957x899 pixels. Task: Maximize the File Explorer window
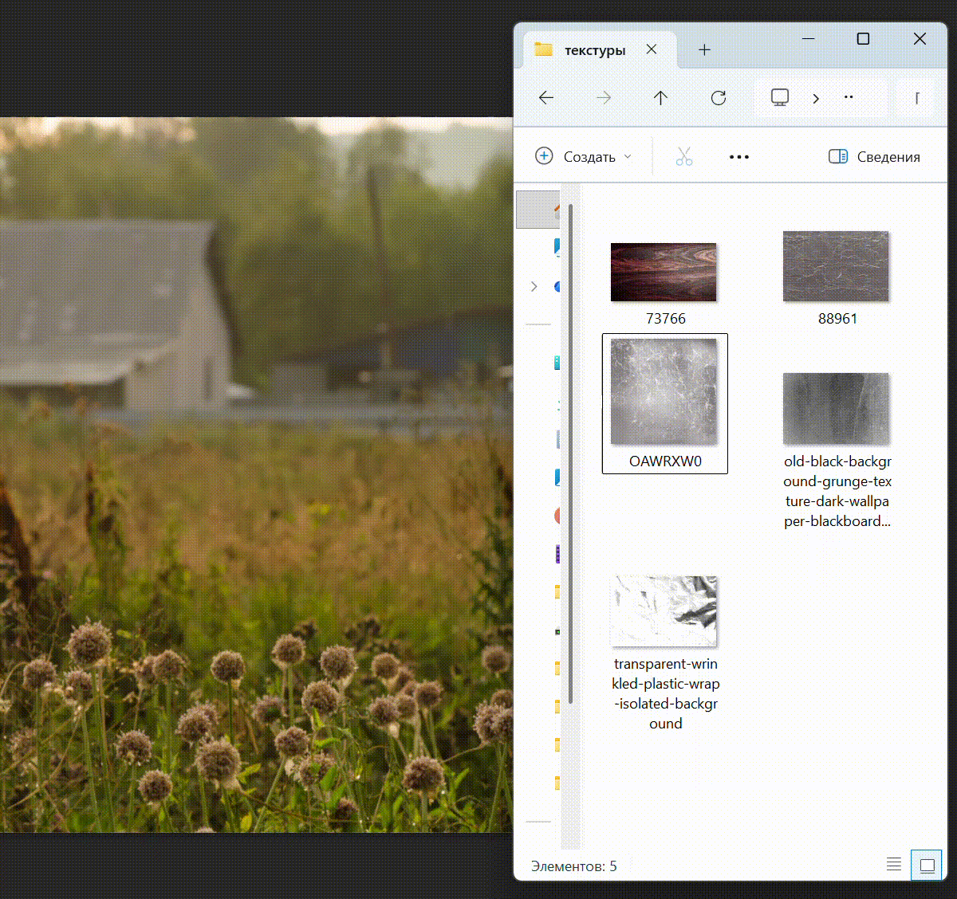[863, 38]
